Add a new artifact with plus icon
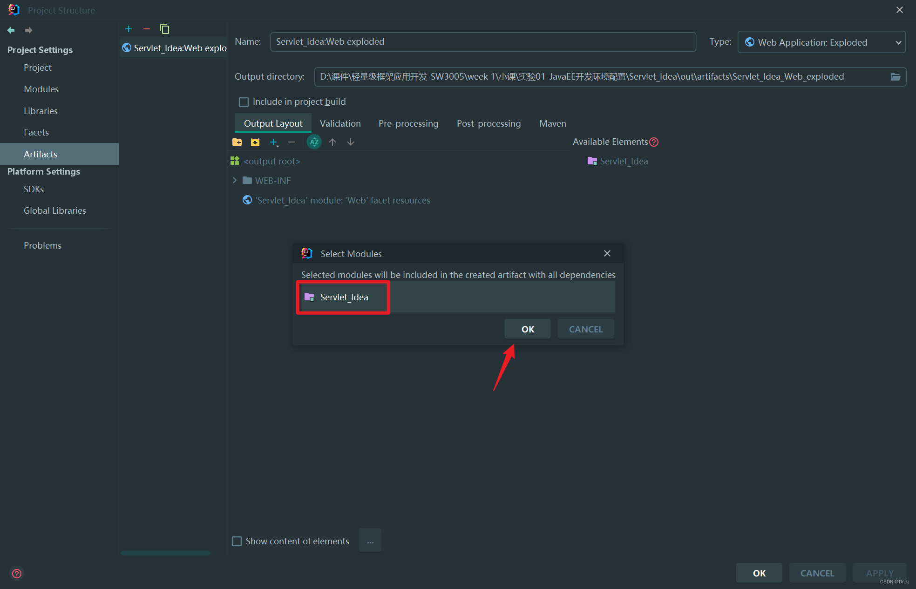The image size is (916, 589). tap(129, 29)
